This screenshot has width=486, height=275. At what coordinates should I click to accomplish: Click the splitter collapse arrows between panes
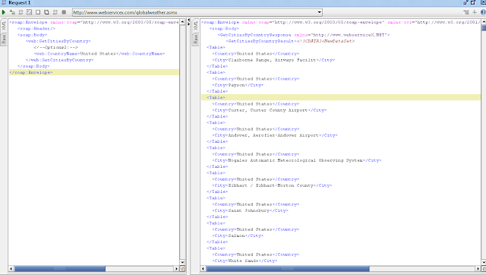point(188,22)
